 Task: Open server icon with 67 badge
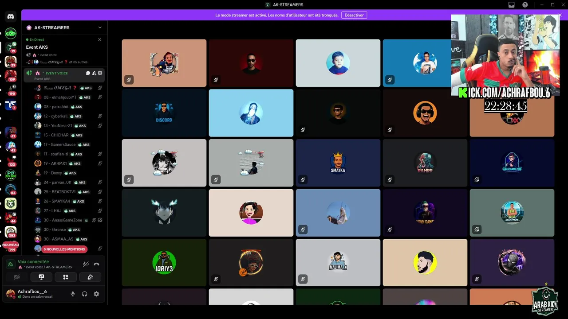[x=11, y=132]
